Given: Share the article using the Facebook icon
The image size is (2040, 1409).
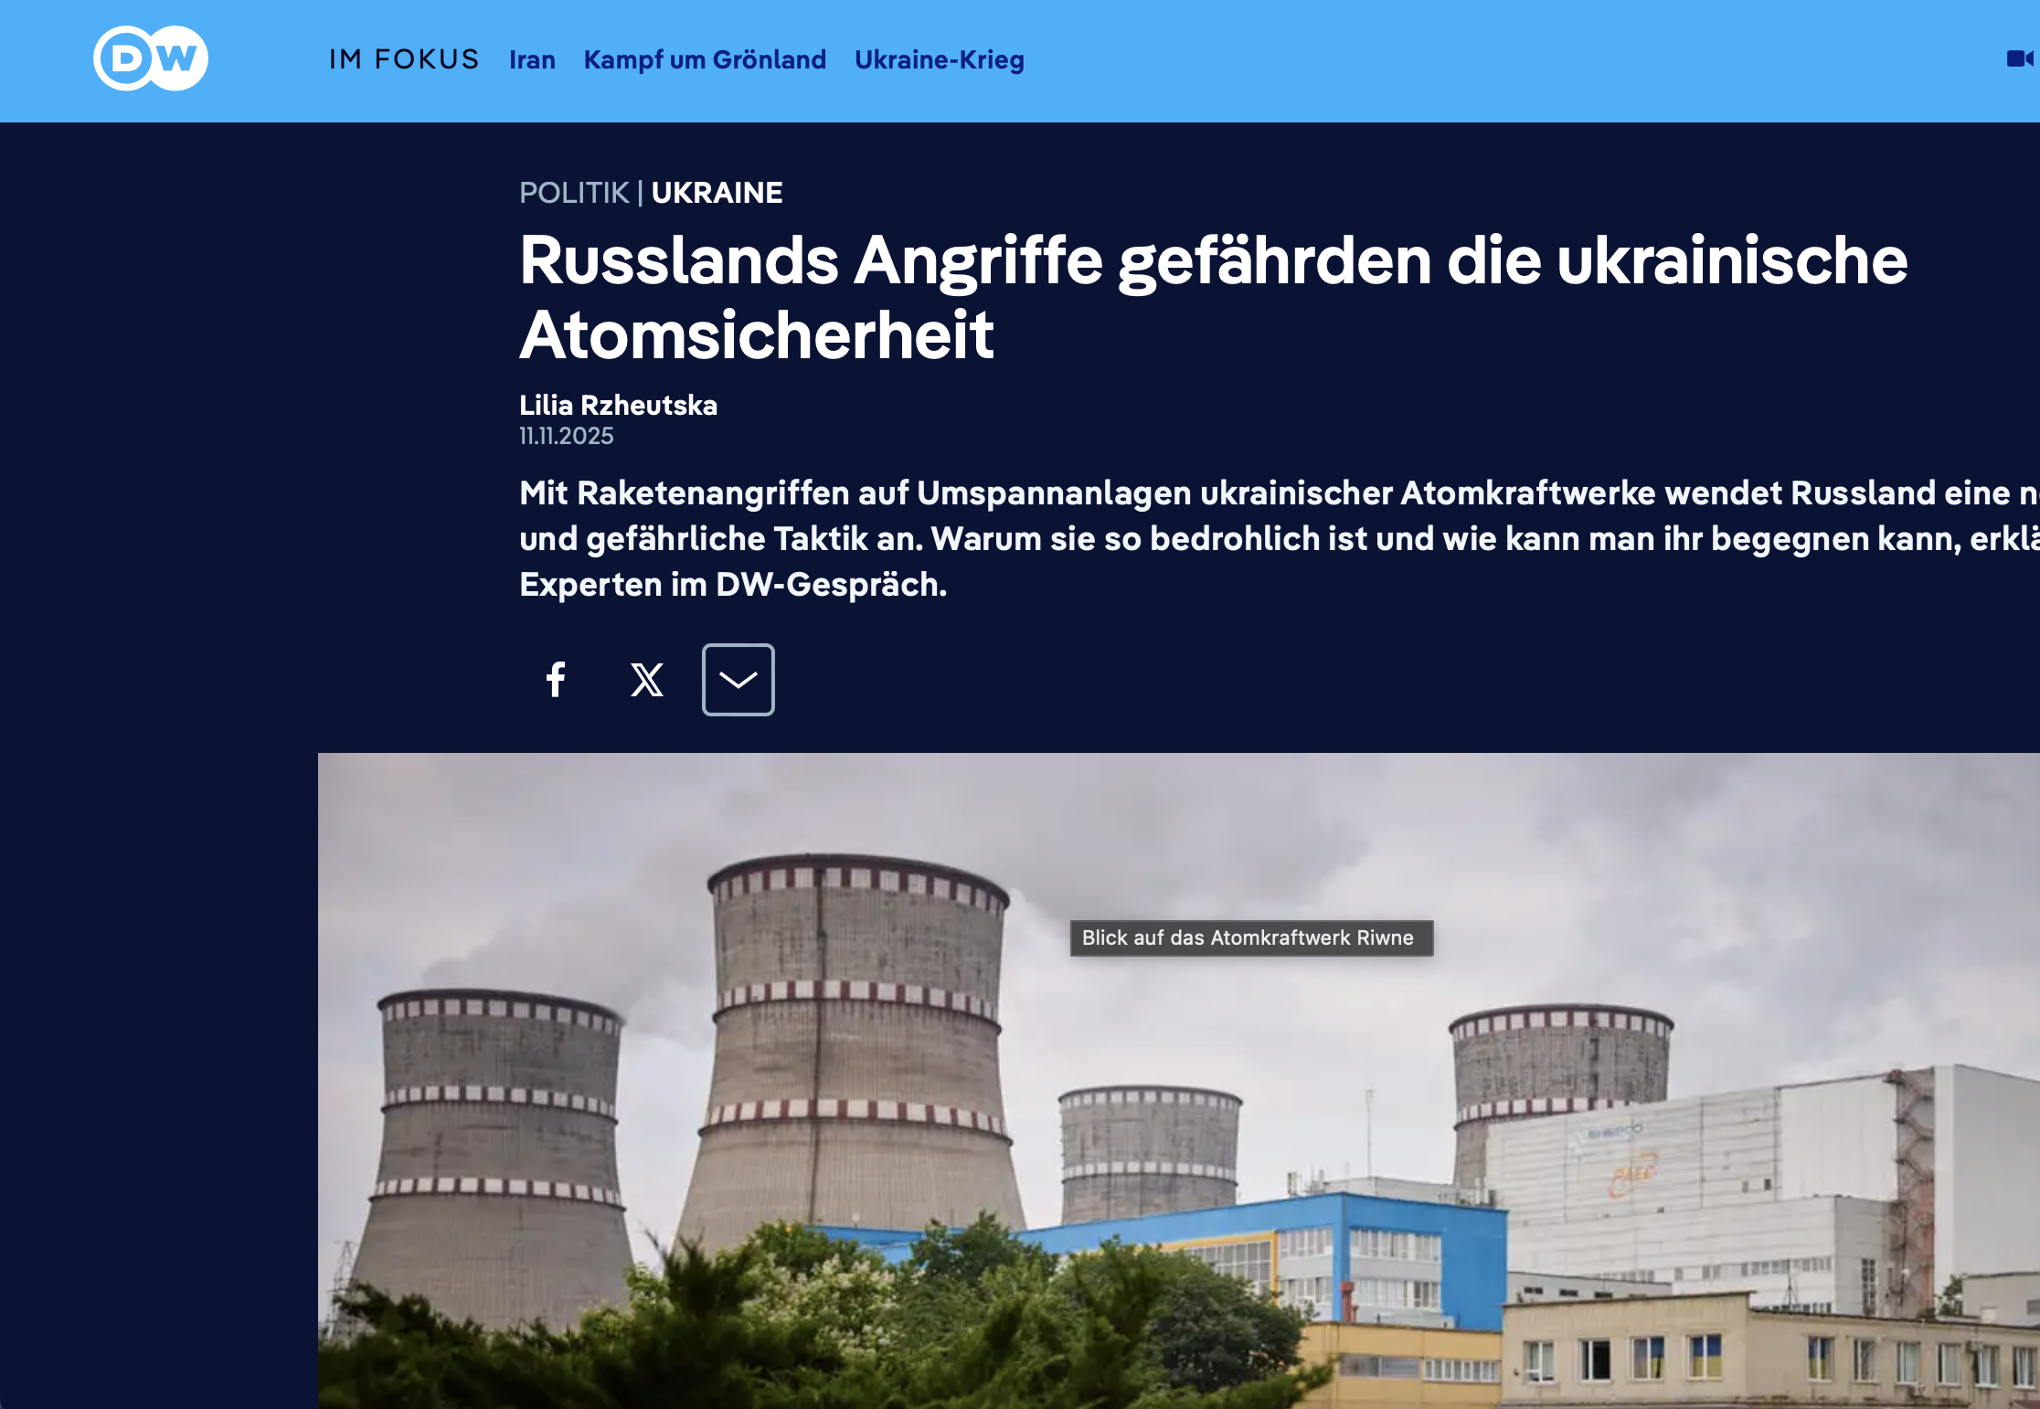Looking at the screenshot, I should tap(556, 679).
